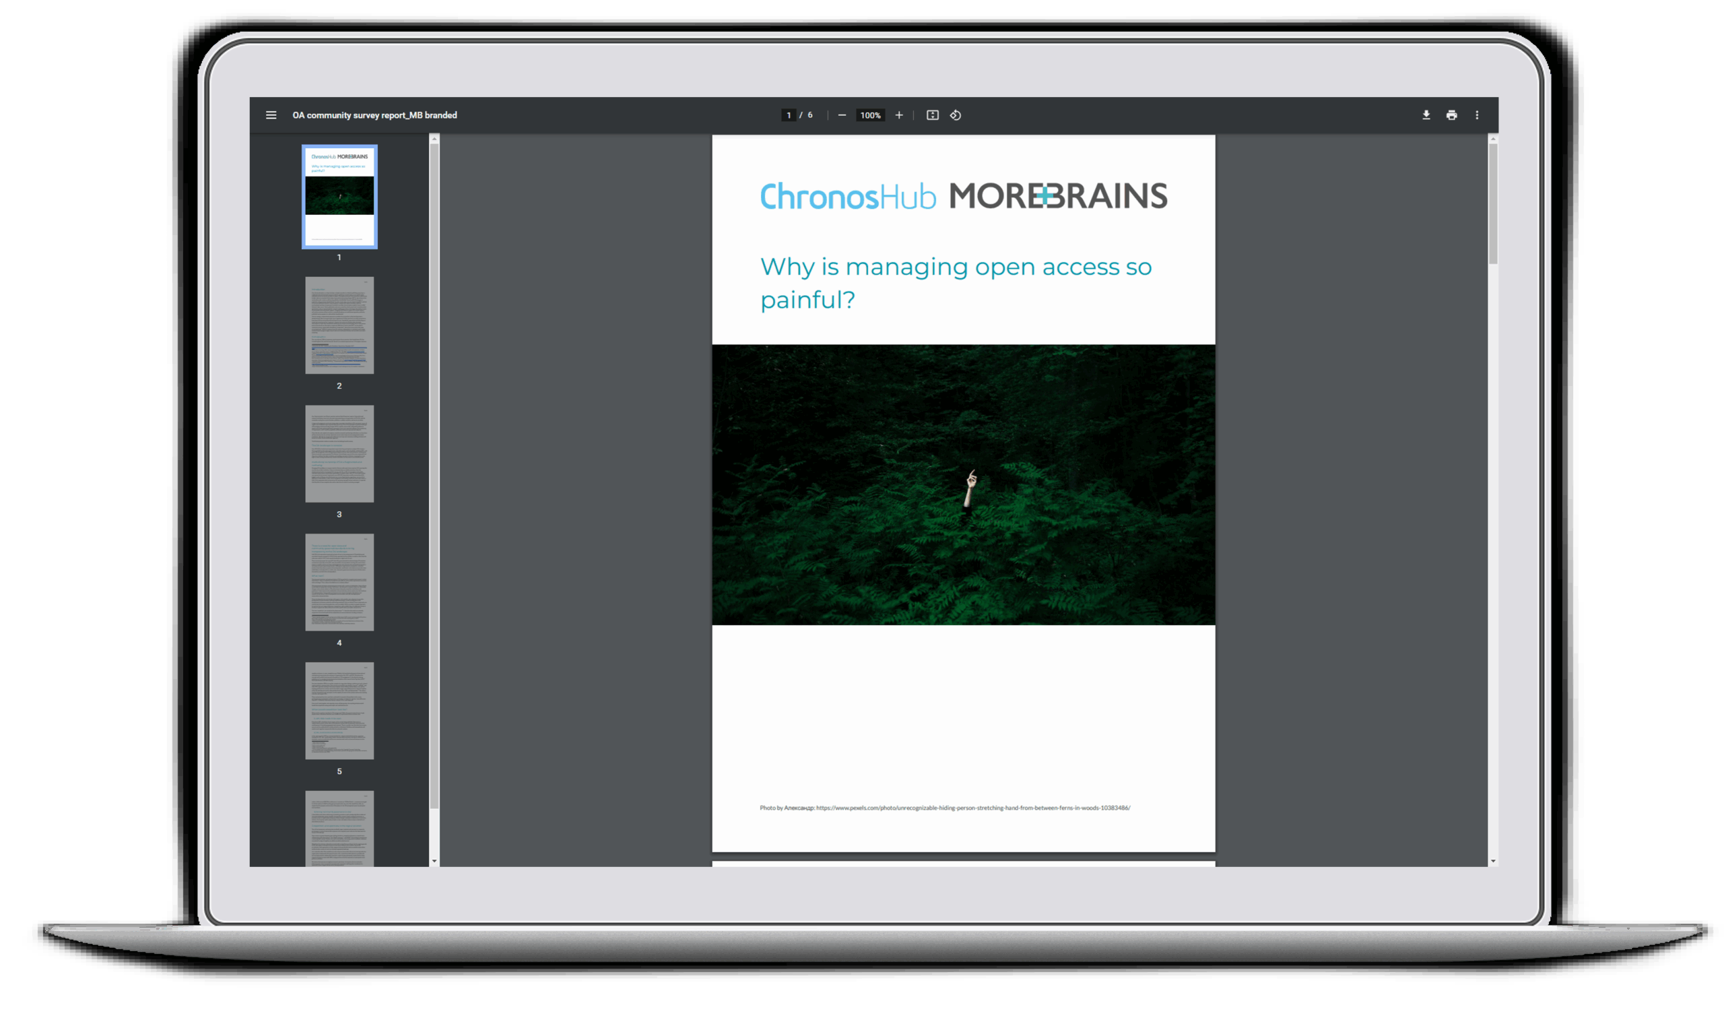Image resolution: width=1724 pixels, height=1030 pixels.
Task: Click the Pexels photo credit link
Action: pos(972,808)
